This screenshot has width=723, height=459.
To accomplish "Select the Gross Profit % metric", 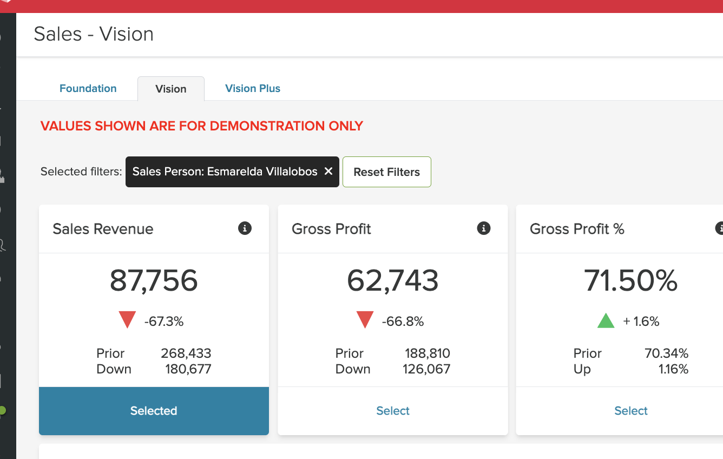I will pos(630,411).
